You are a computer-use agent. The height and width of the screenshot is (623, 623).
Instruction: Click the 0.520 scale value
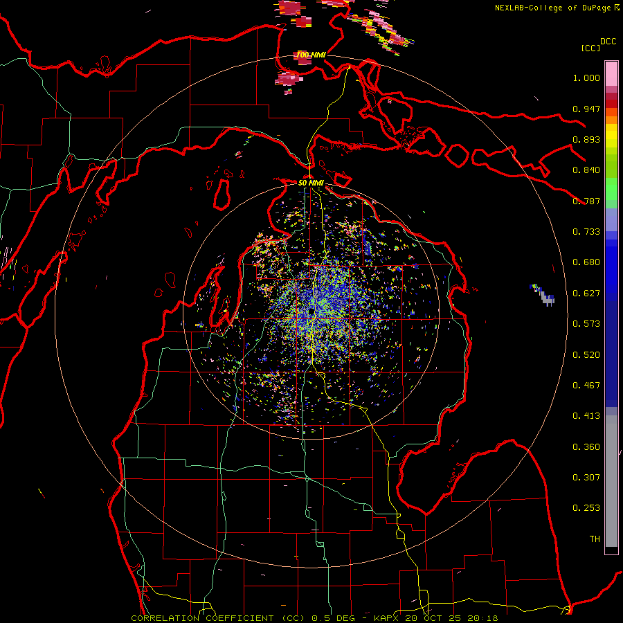point(586,355)
